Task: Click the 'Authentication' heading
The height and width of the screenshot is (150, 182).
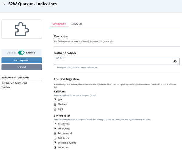Action: tap(65, 53)
